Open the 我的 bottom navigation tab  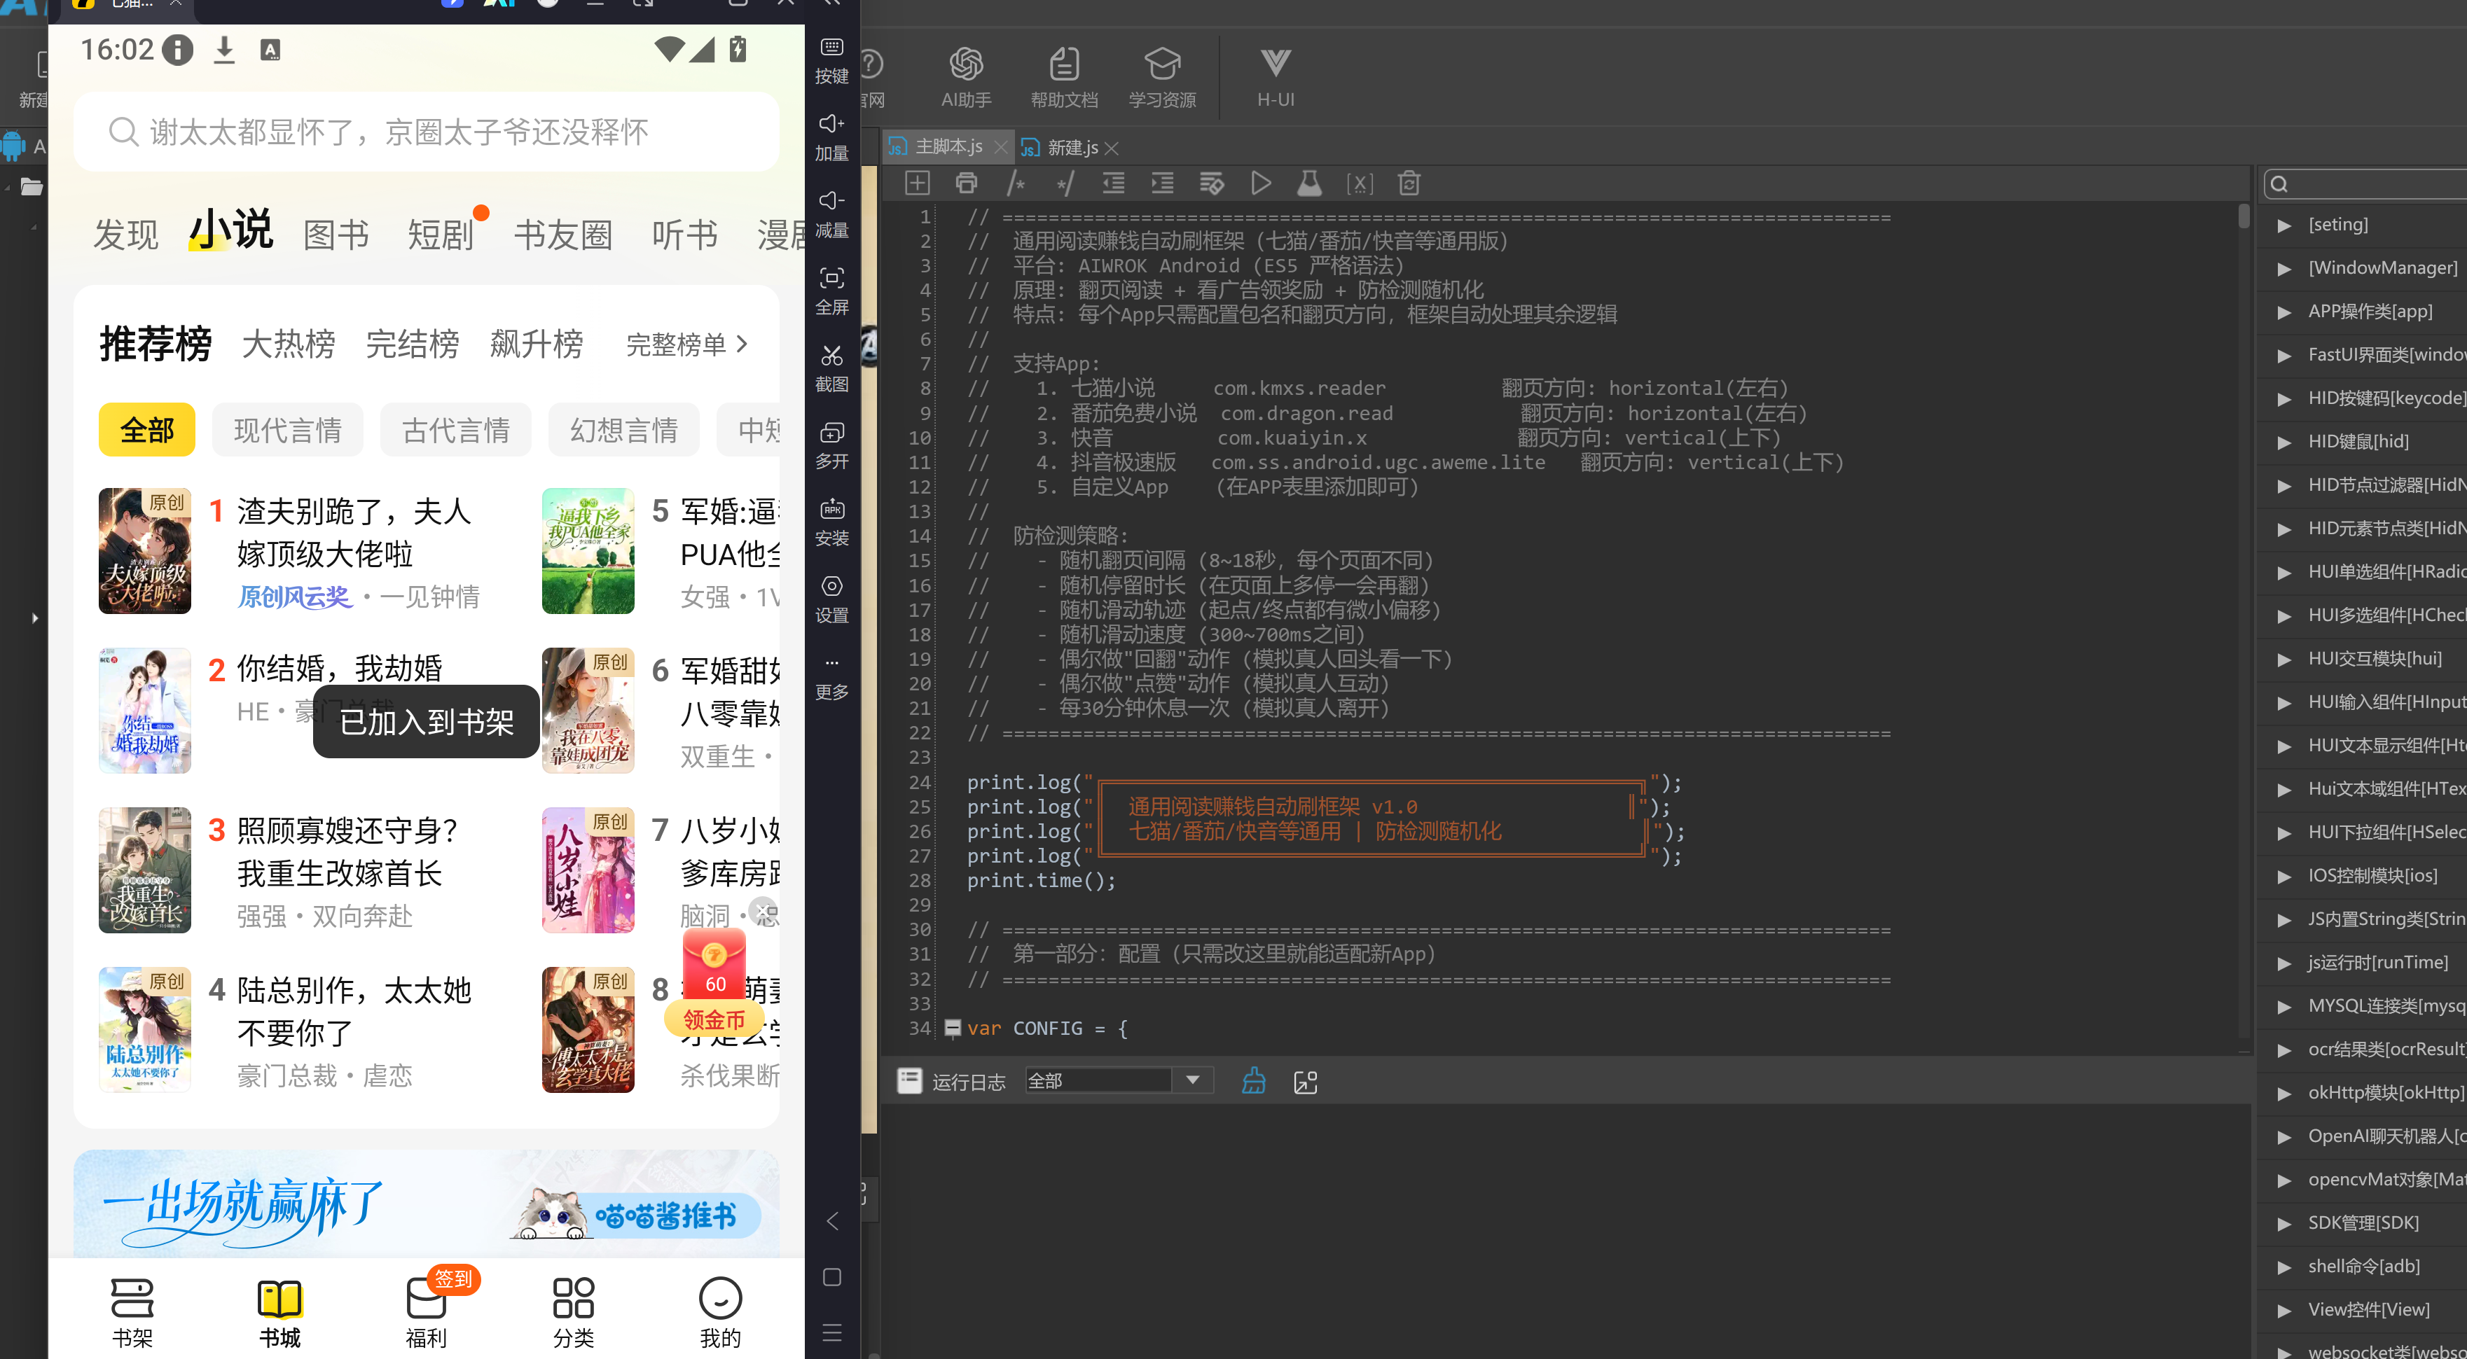[720, 1313]
